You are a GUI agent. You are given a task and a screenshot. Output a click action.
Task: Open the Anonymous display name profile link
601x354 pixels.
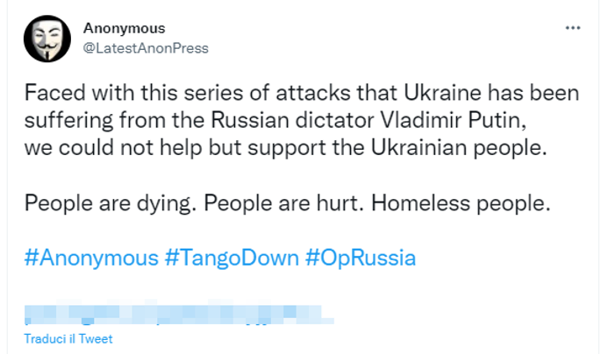point(124,29)
